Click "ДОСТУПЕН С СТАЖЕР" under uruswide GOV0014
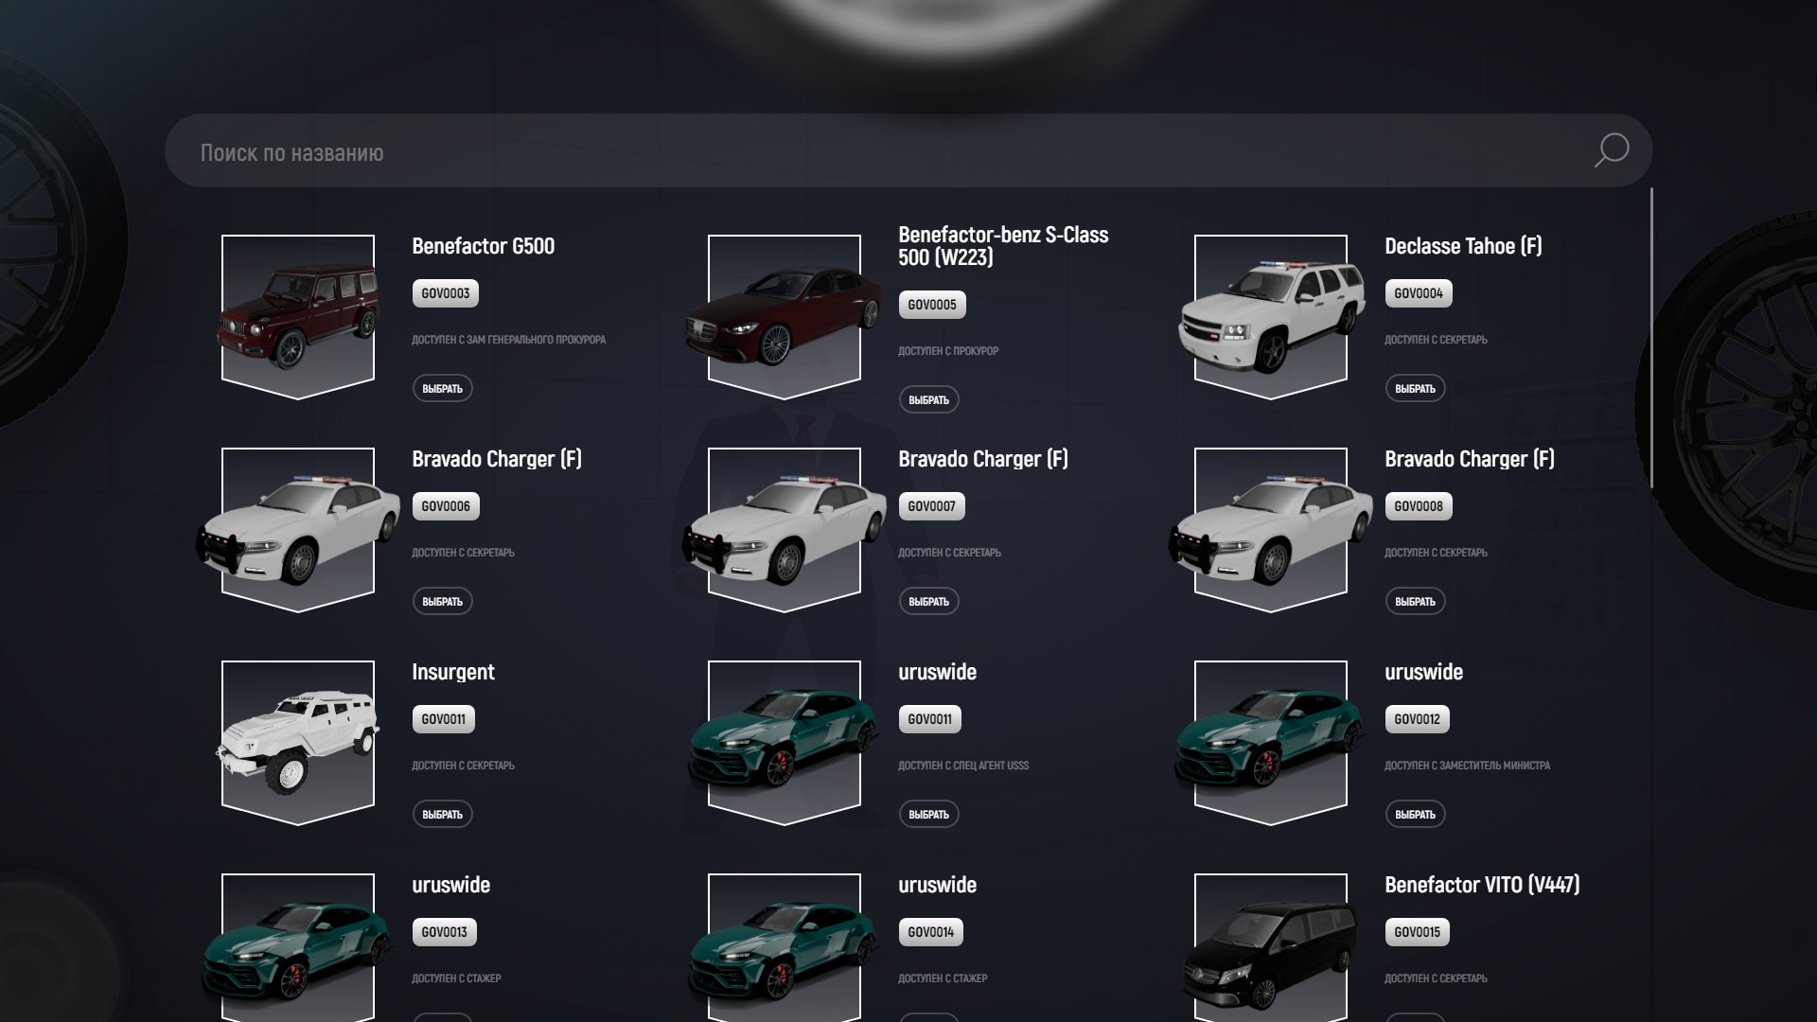Viewport: 1817px width, 1022px height. (943, 978)
